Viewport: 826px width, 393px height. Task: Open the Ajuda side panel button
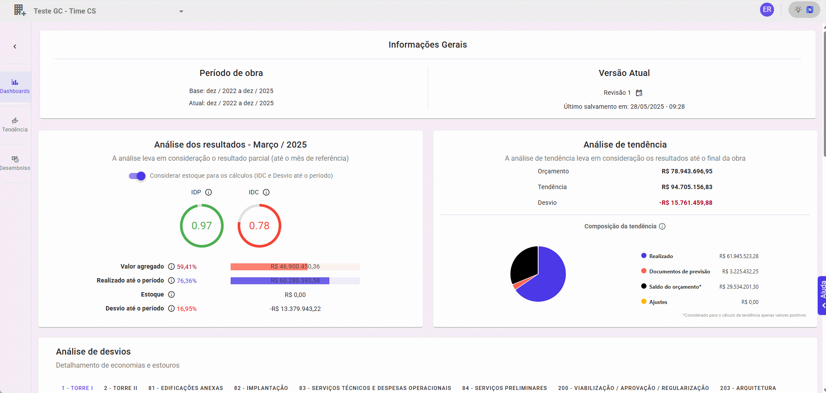point(822,295)
